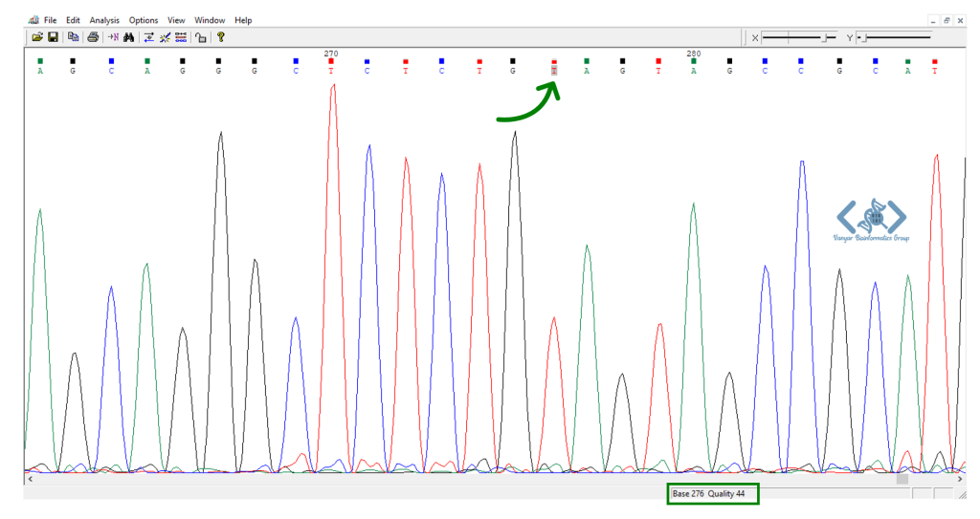Click the yellow question mark Help icon

221,37
